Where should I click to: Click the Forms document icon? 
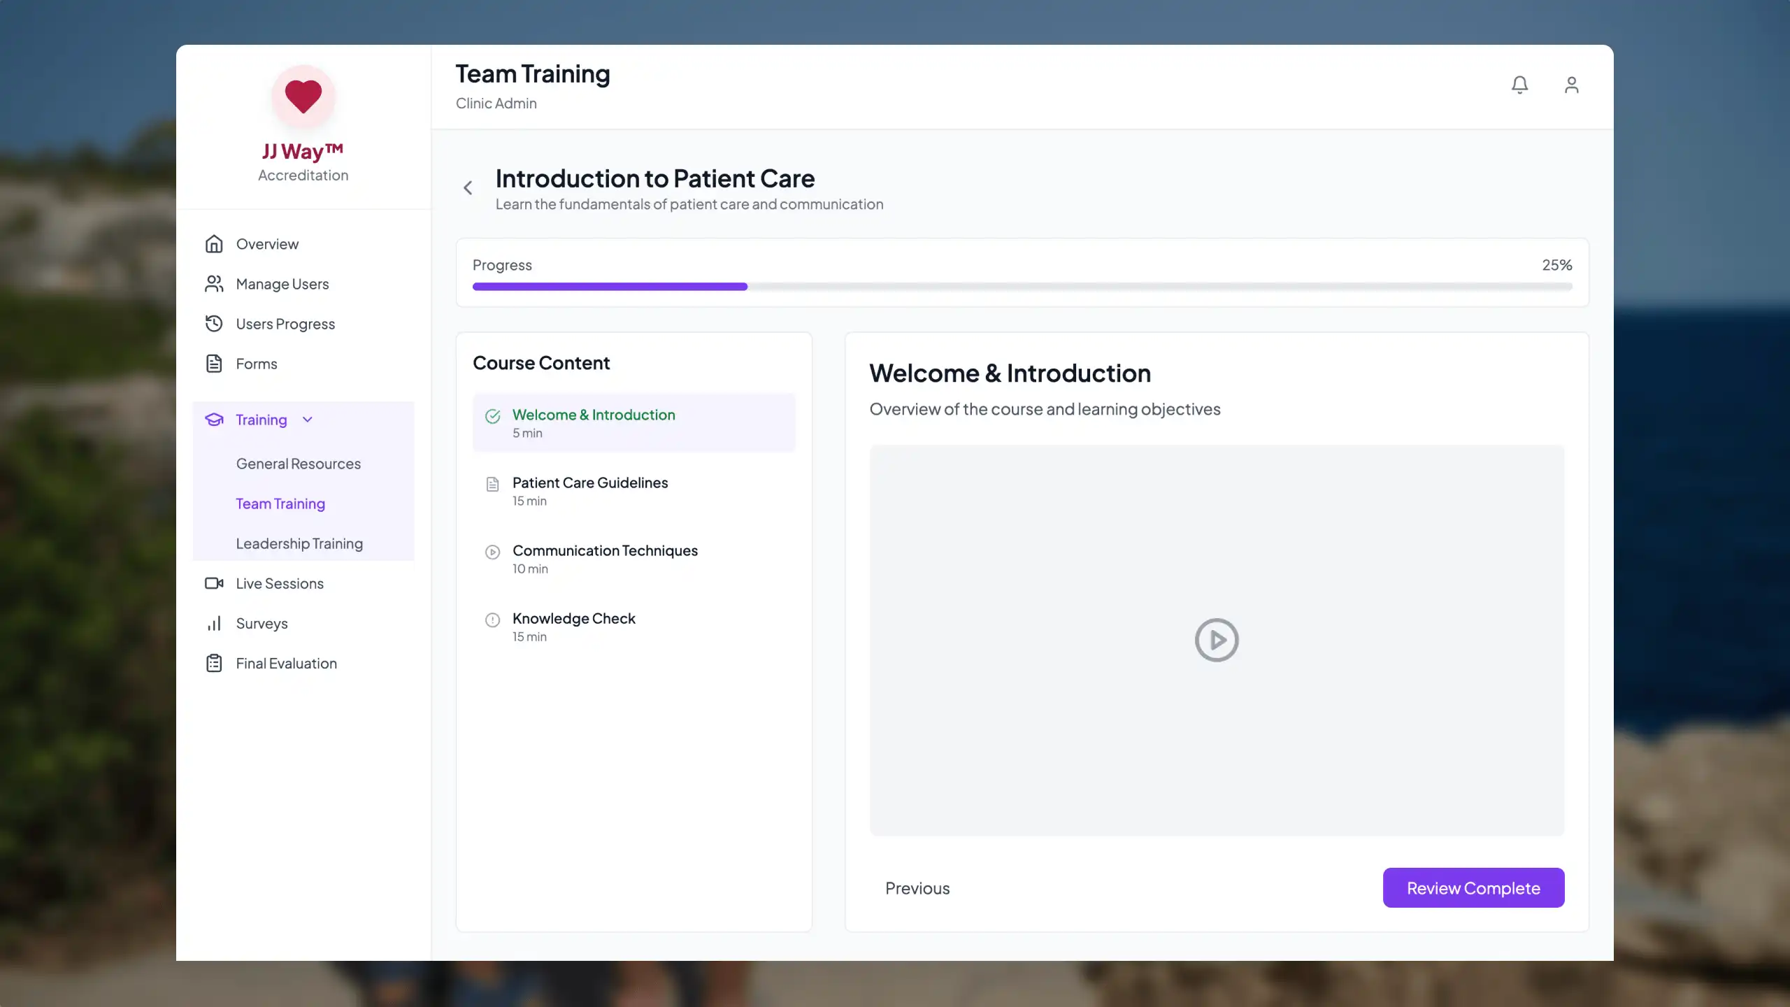[214, 364]
